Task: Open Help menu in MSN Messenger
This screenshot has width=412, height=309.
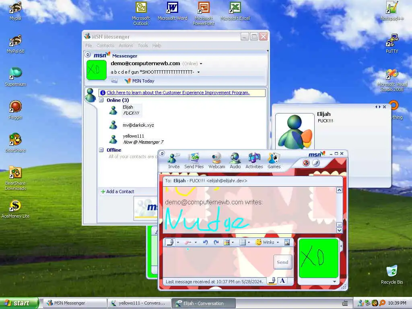Action: 157,45
